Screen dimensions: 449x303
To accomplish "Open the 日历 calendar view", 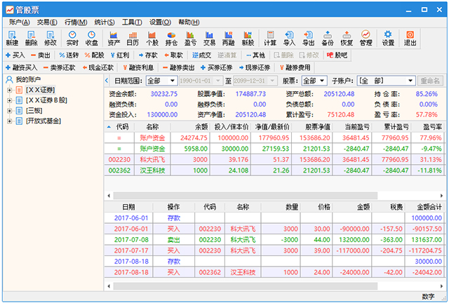I will (133, 39).
